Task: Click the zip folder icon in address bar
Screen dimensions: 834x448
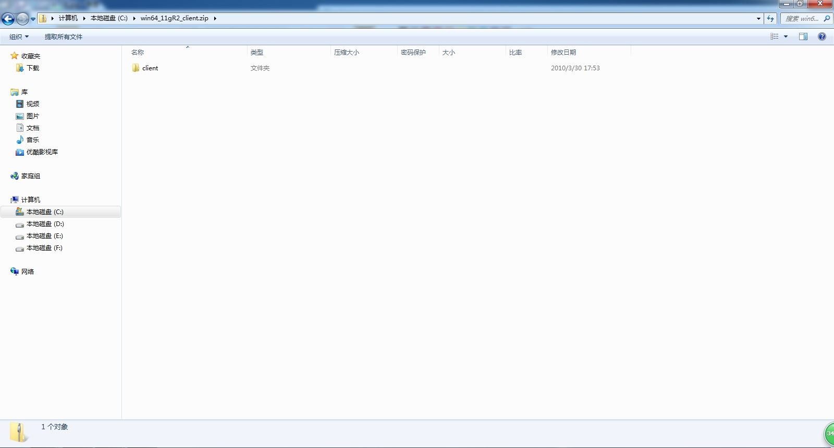Action: (x=43, y=18)
